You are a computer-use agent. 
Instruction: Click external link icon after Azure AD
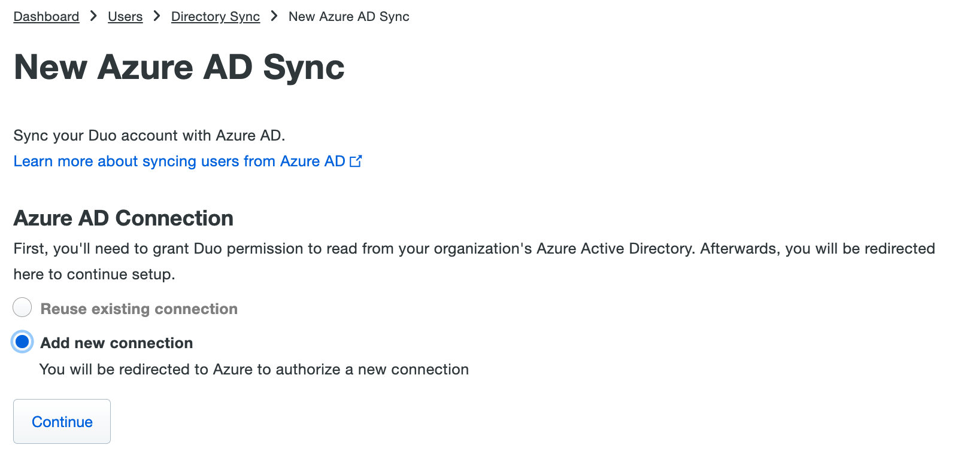[x=356, y=162]
